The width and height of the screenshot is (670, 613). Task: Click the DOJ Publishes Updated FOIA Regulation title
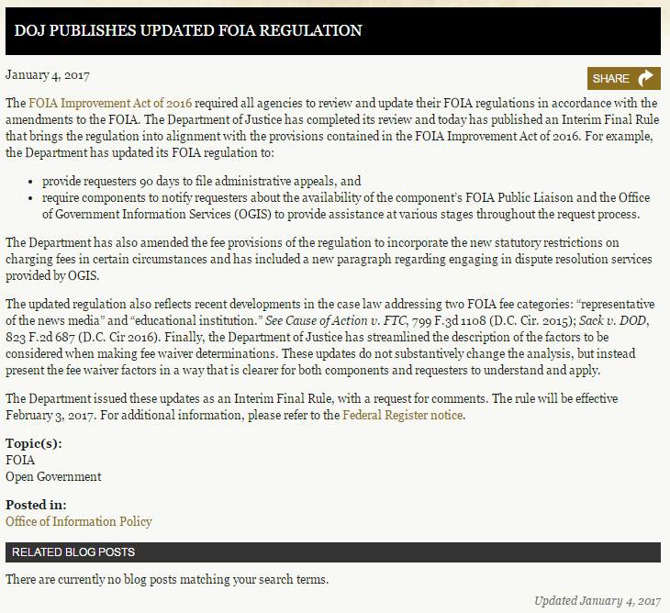(x=188, y=30)
